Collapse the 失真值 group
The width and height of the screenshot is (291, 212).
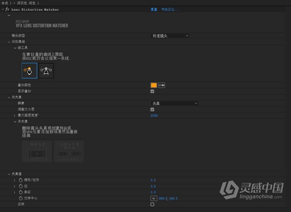(9, 174)
